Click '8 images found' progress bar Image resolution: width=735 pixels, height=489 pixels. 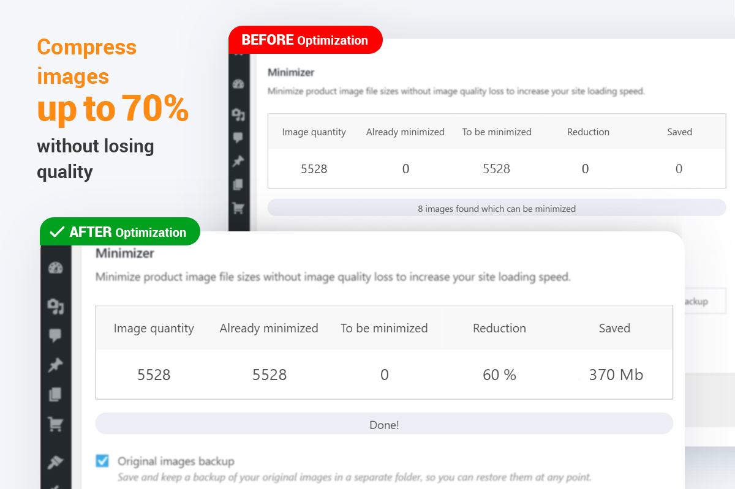[x=496, y=209]
